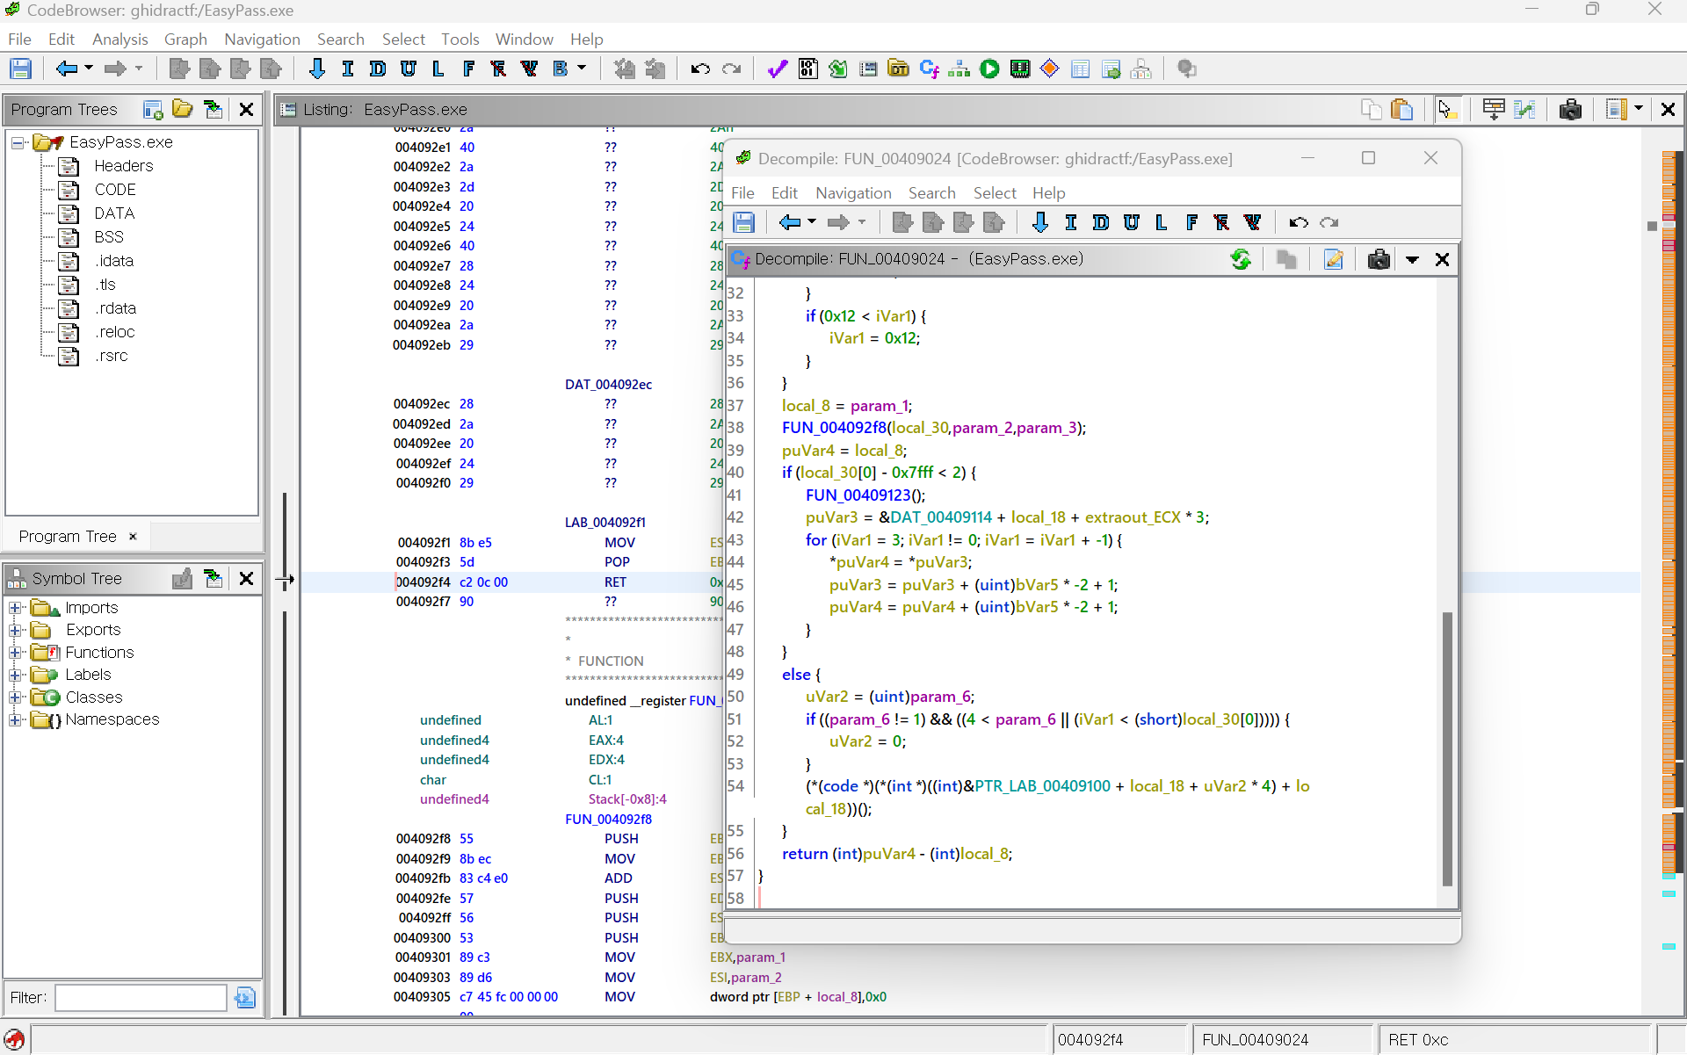Expand the Classes node in Symbol Tree
Viewport: 1687px width, 1055px height.
15,697
